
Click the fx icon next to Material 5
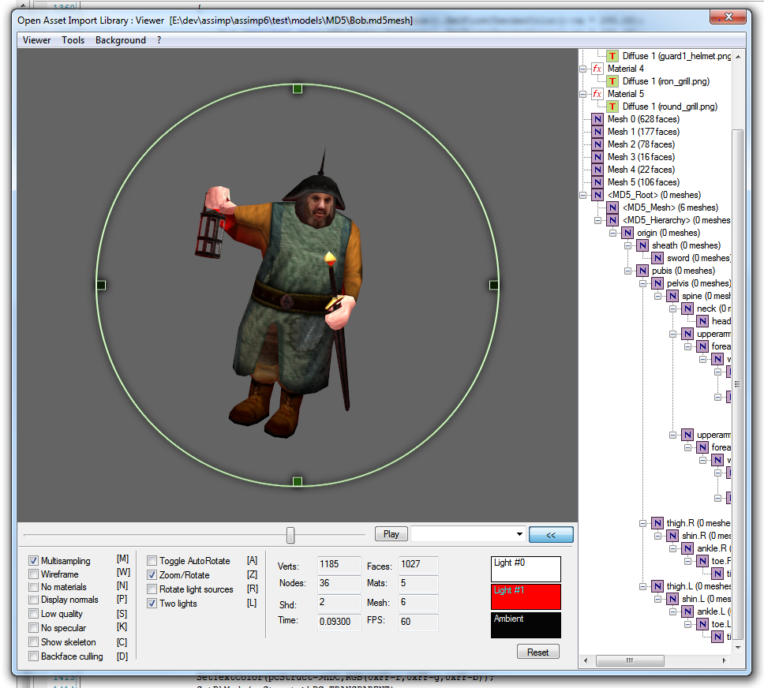tap(597, 94)
